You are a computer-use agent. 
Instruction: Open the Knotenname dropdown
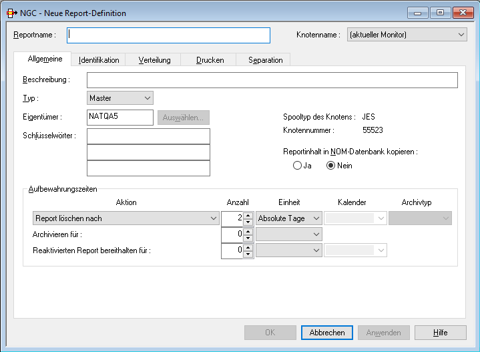tap(407, 35)
